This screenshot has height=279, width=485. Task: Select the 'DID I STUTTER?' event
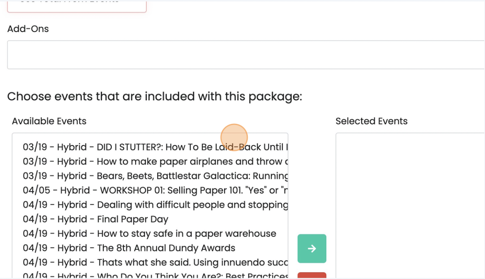click(x=155, y=147)
